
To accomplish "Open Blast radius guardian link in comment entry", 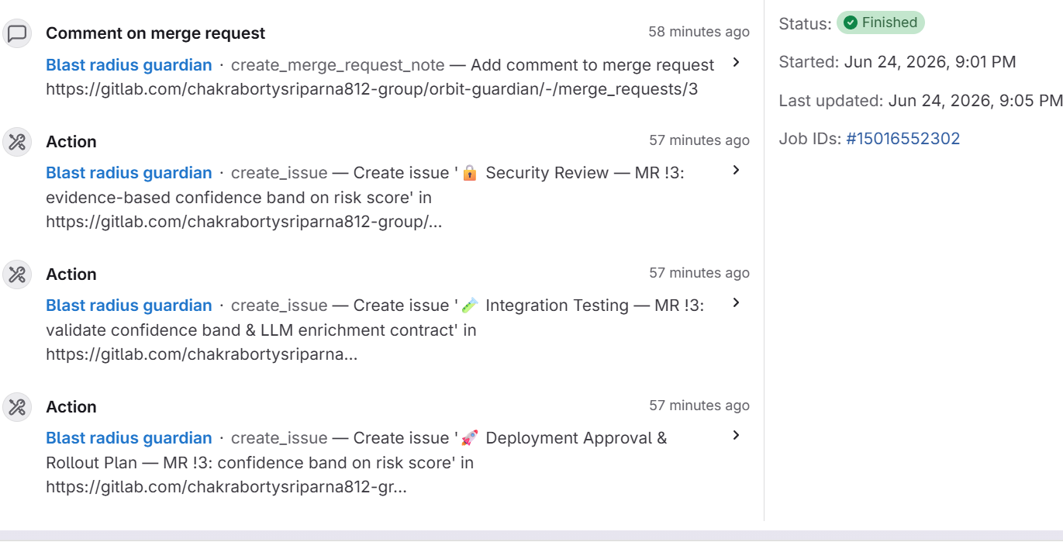I will (x=129, y=65).
